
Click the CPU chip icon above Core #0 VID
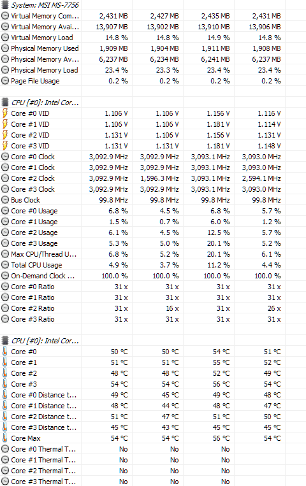[5, 103]
